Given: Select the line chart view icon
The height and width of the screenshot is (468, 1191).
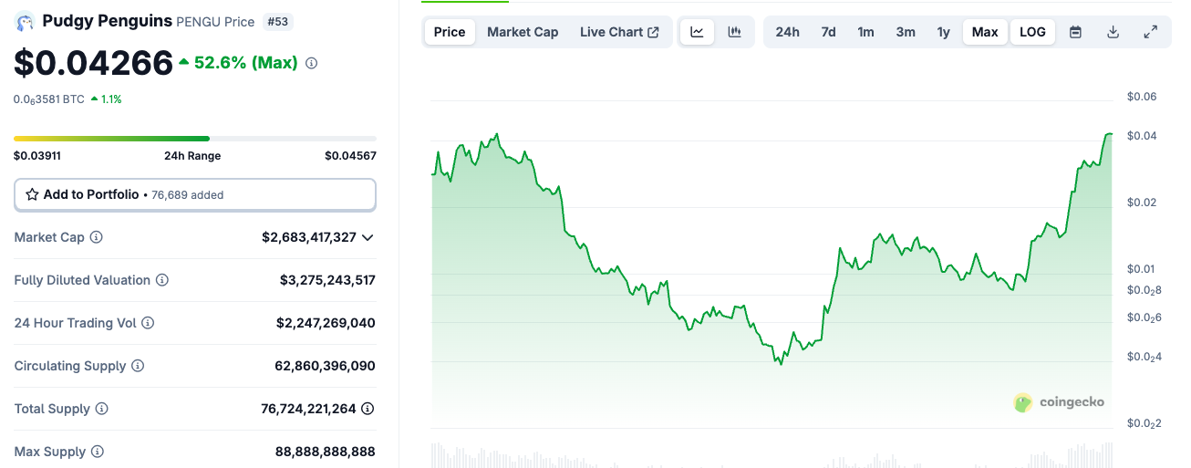Looking at the screenshot, I should click(697, 32).
